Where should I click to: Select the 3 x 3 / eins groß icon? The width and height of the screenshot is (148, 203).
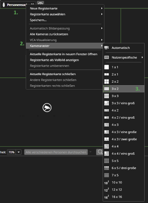(x=107, y=103)
